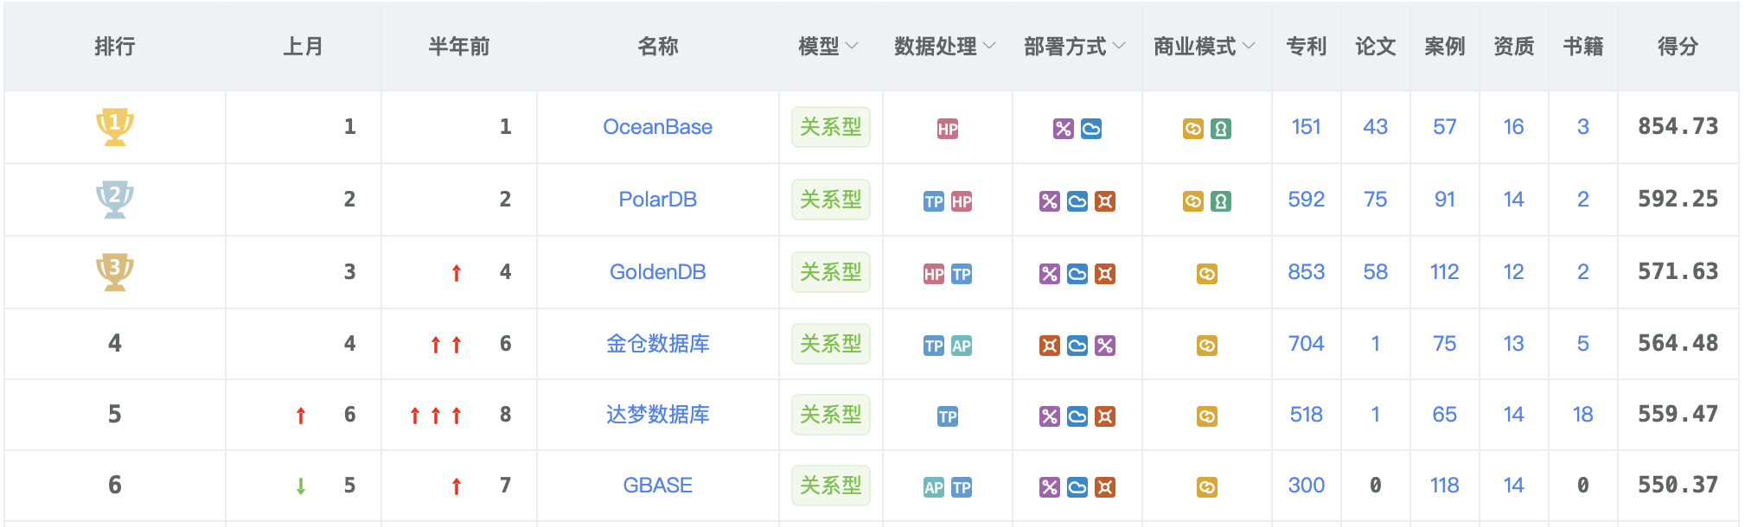Click the bronze third-place trophy icon
1745x527 pixels.
tap(114, 271)
